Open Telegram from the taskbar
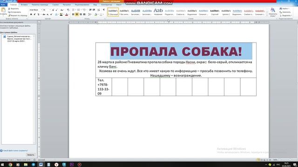 coord(34,165)
